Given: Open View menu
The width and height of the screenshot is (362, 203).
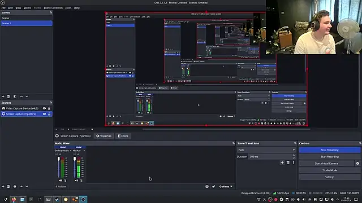Looking at the screenshot, I should click(18, 8).
